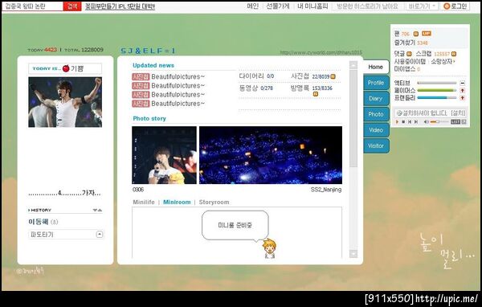482x307 pixels.
Task: Stop music with the player stop button
Action: coord(403,122)
